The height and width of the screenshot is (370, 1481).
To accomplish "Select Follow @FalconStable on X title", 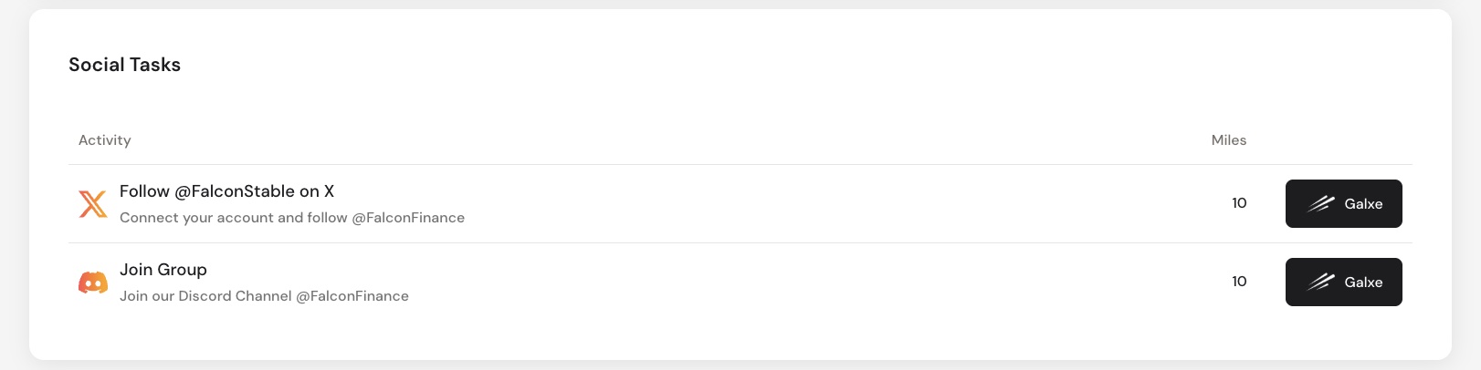I will pyautogui.click(x=226, y=191).
